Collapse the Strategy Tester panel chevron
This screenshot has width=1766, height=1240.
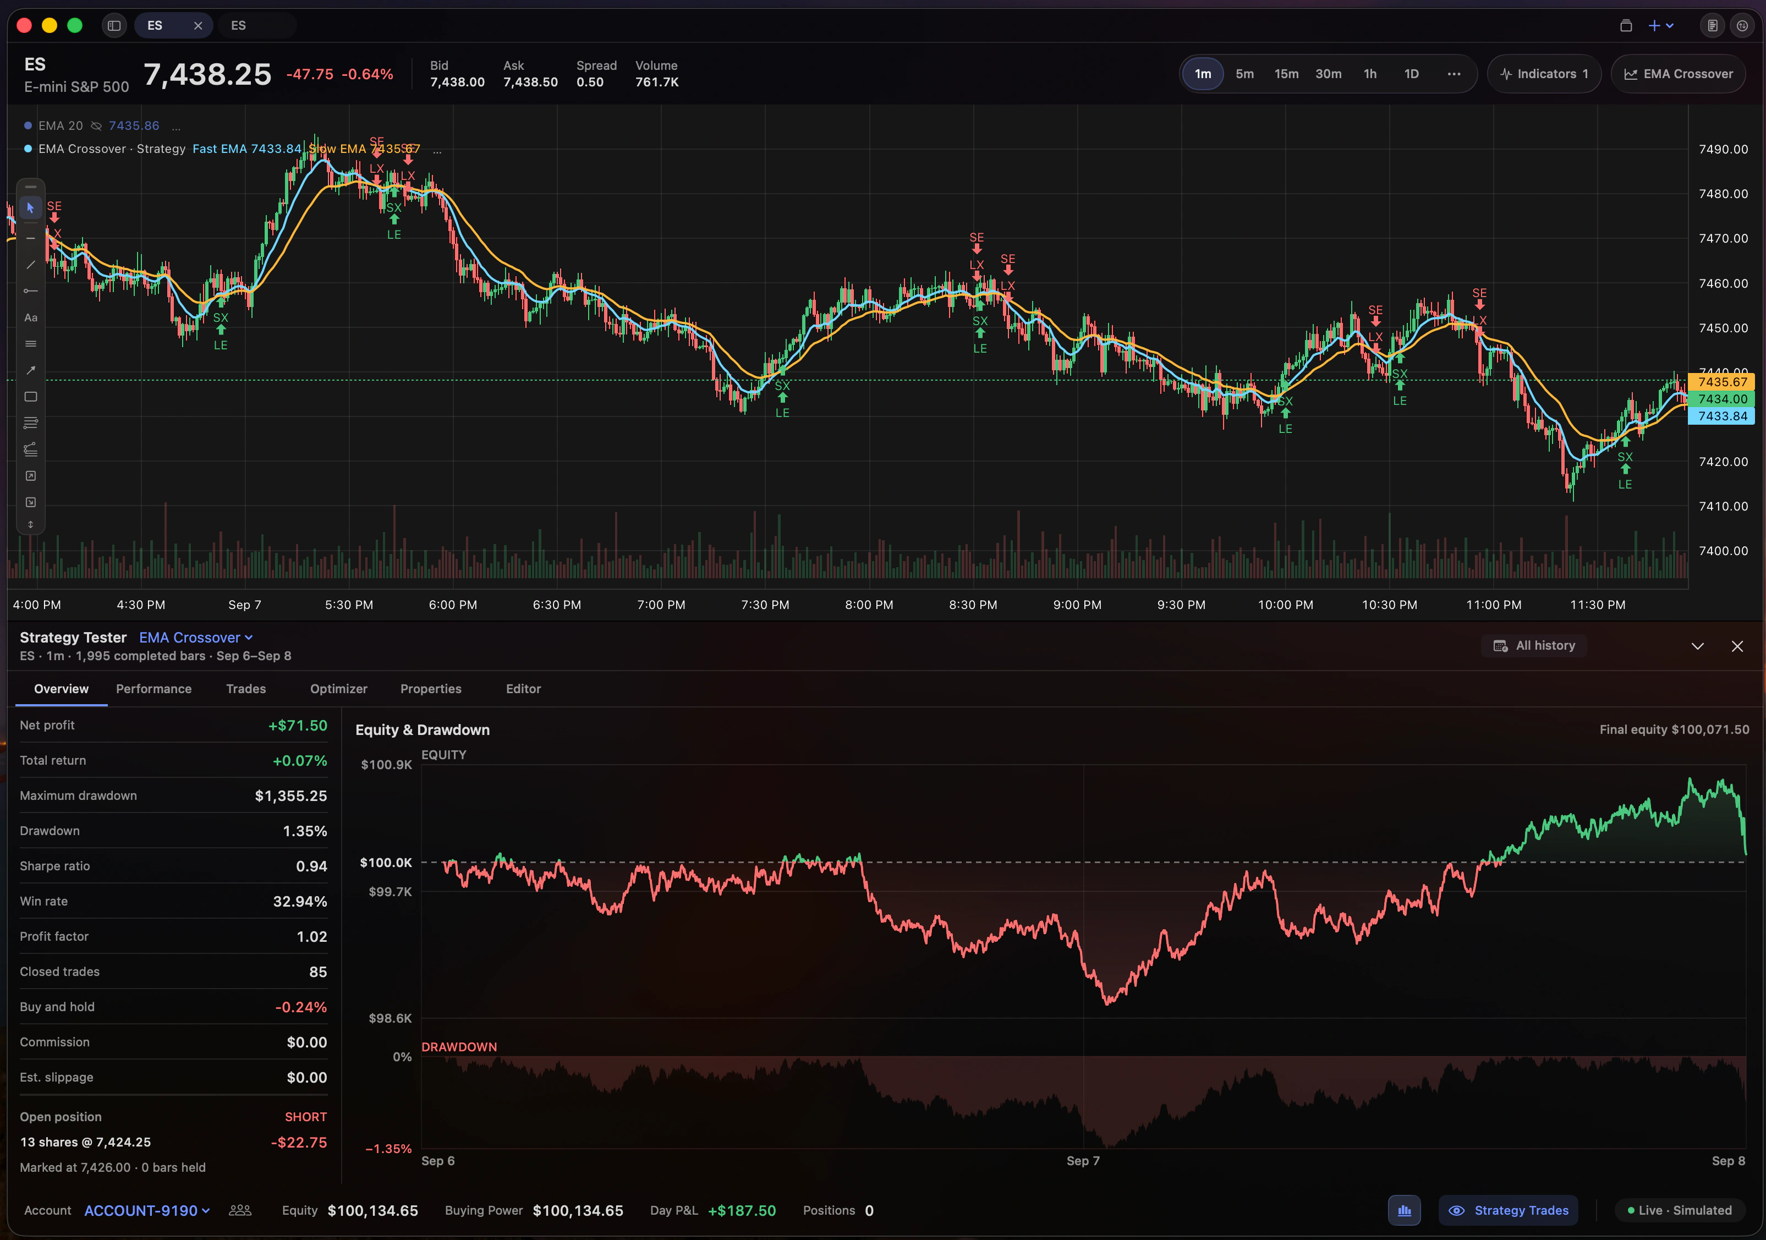[1697, 646]
